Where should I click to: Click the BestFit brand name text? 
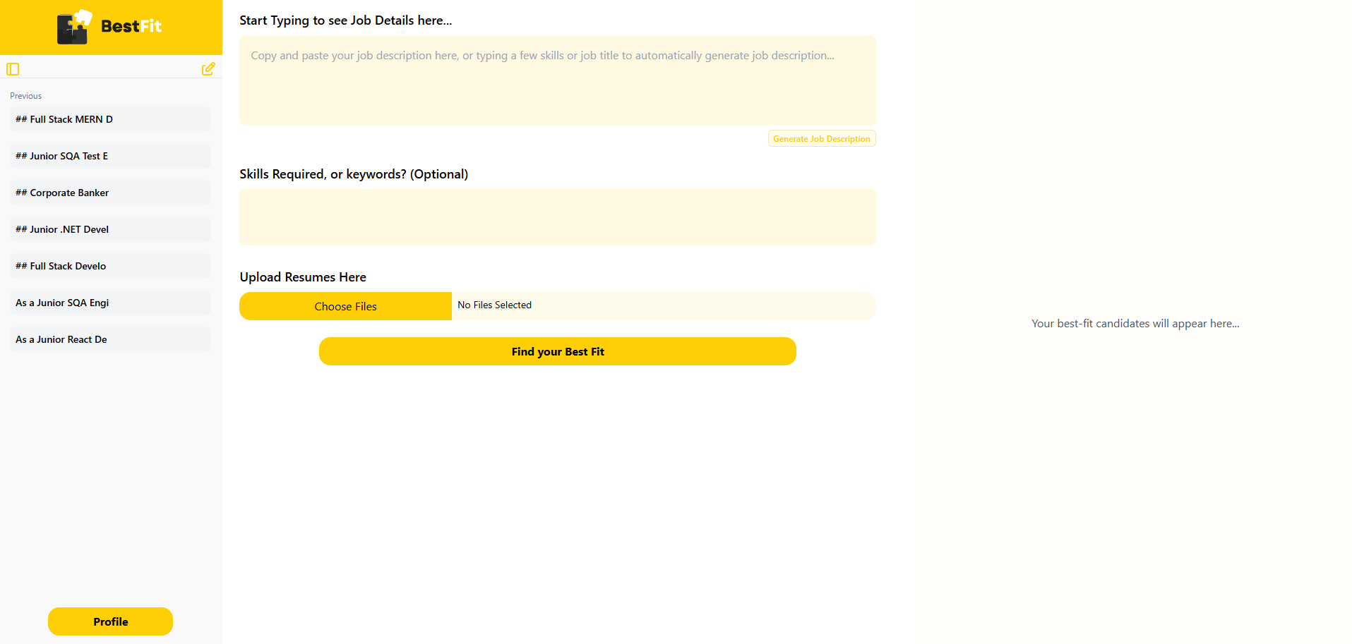pos(131,27)
